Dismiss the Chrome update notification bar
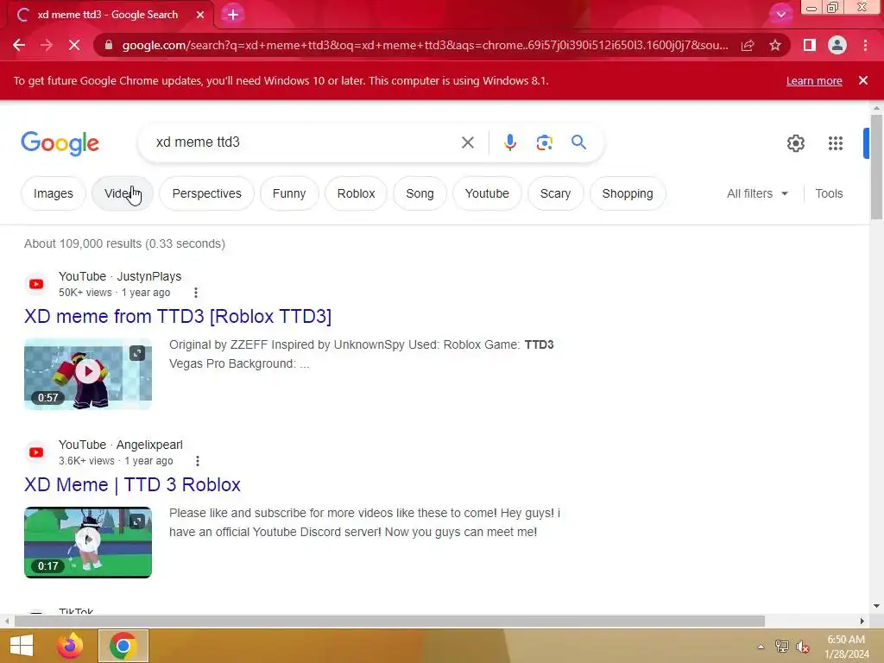This screenshot has width=884, height=663. (x=863, y=80)
